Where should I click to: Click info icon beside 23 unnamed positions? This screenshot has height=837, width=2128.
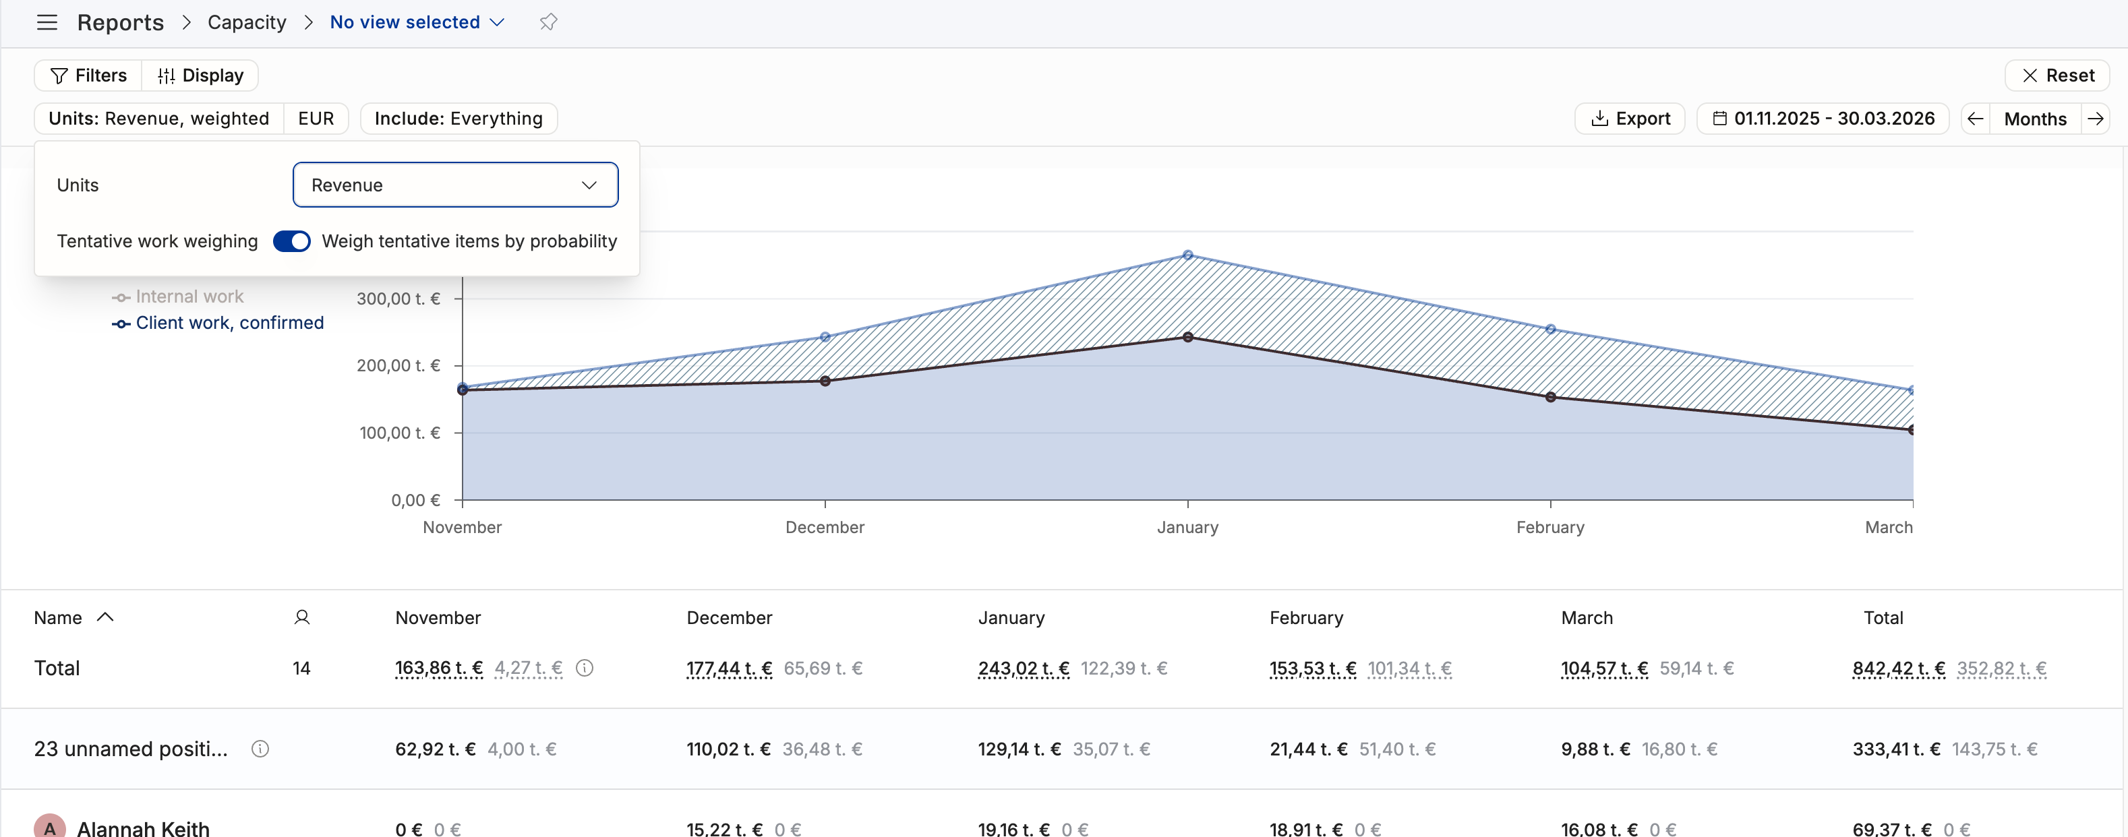(260, 749)
